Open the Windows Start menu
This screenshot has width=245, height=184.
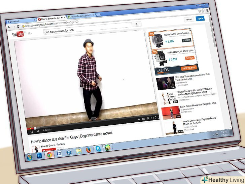point(29,157)
